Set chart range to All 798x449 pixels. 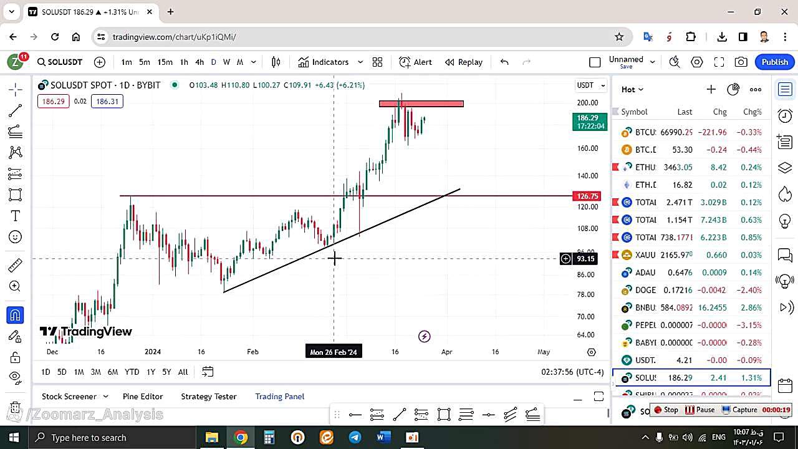click(x=183, y=372)
